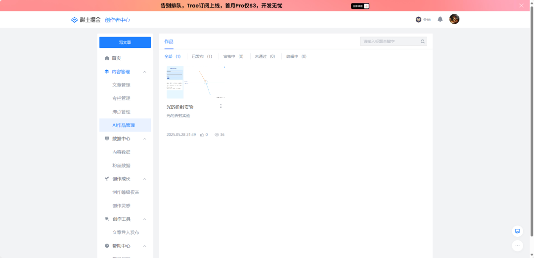Viewport: 534px width, 258px height.
Task: Open the notification bell icon
Action: coord(440,19)
